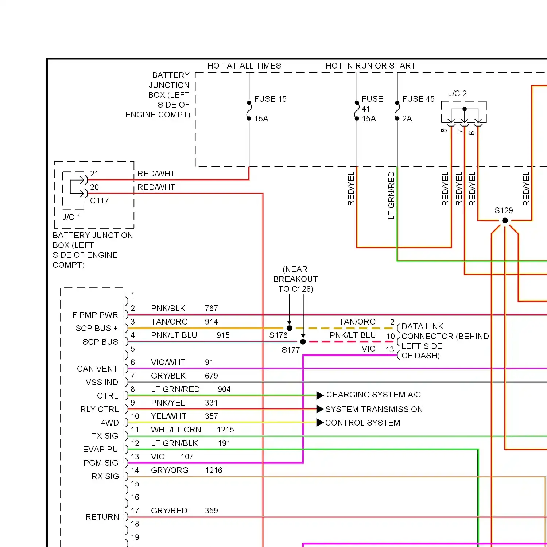Click the "VIO/WHT" wire color at pin 6

pyautogui.click(x=168, y=362)
